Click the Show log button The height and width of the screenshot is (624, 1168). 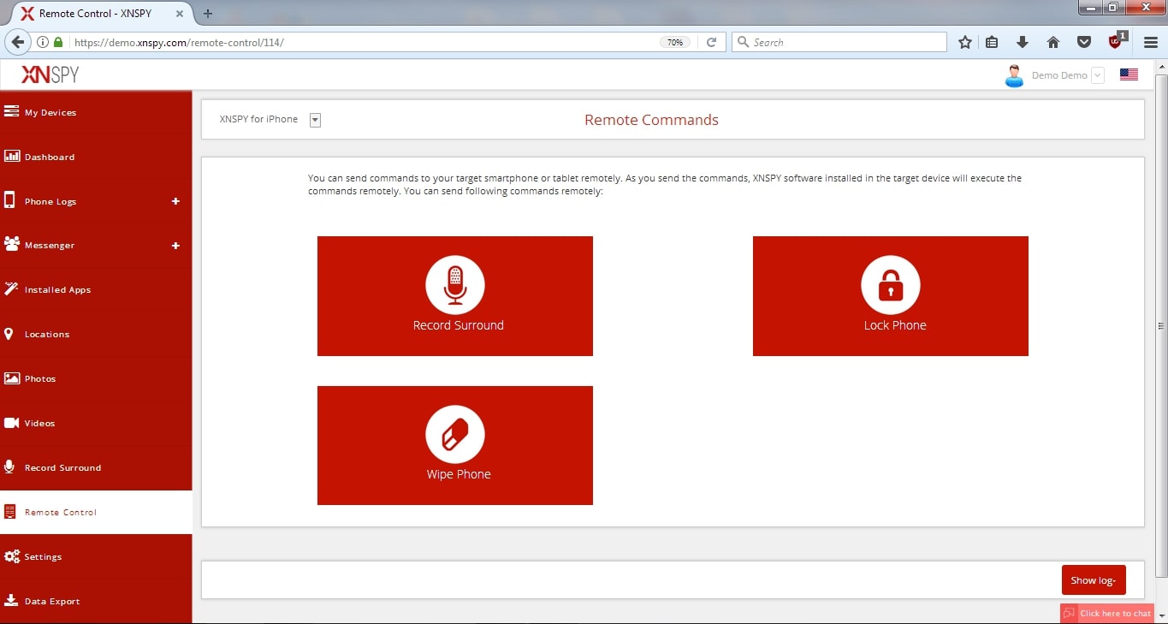(x=1094, y=580)
